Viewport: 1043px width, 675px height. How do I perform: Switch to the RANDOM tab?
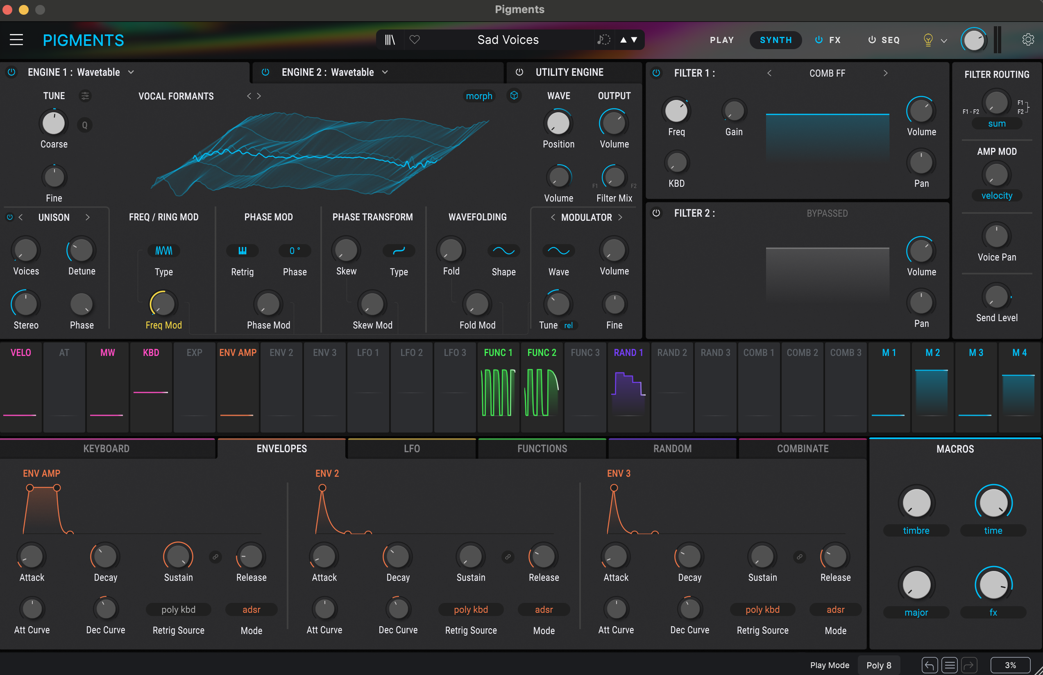coord(672,448)
